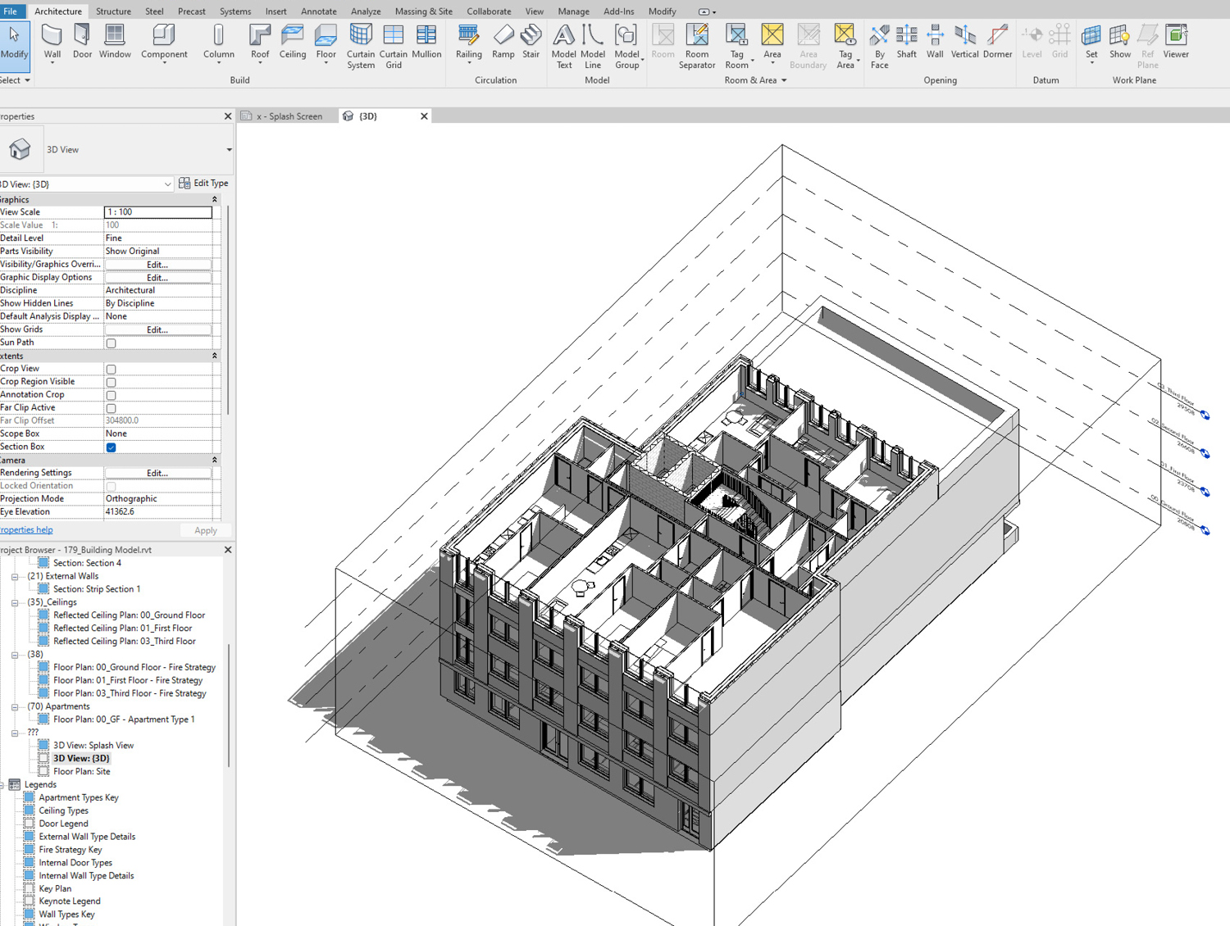Collapse the (38) floor plans group
Screen dimensions: 1230x926
tap(15, 654)
